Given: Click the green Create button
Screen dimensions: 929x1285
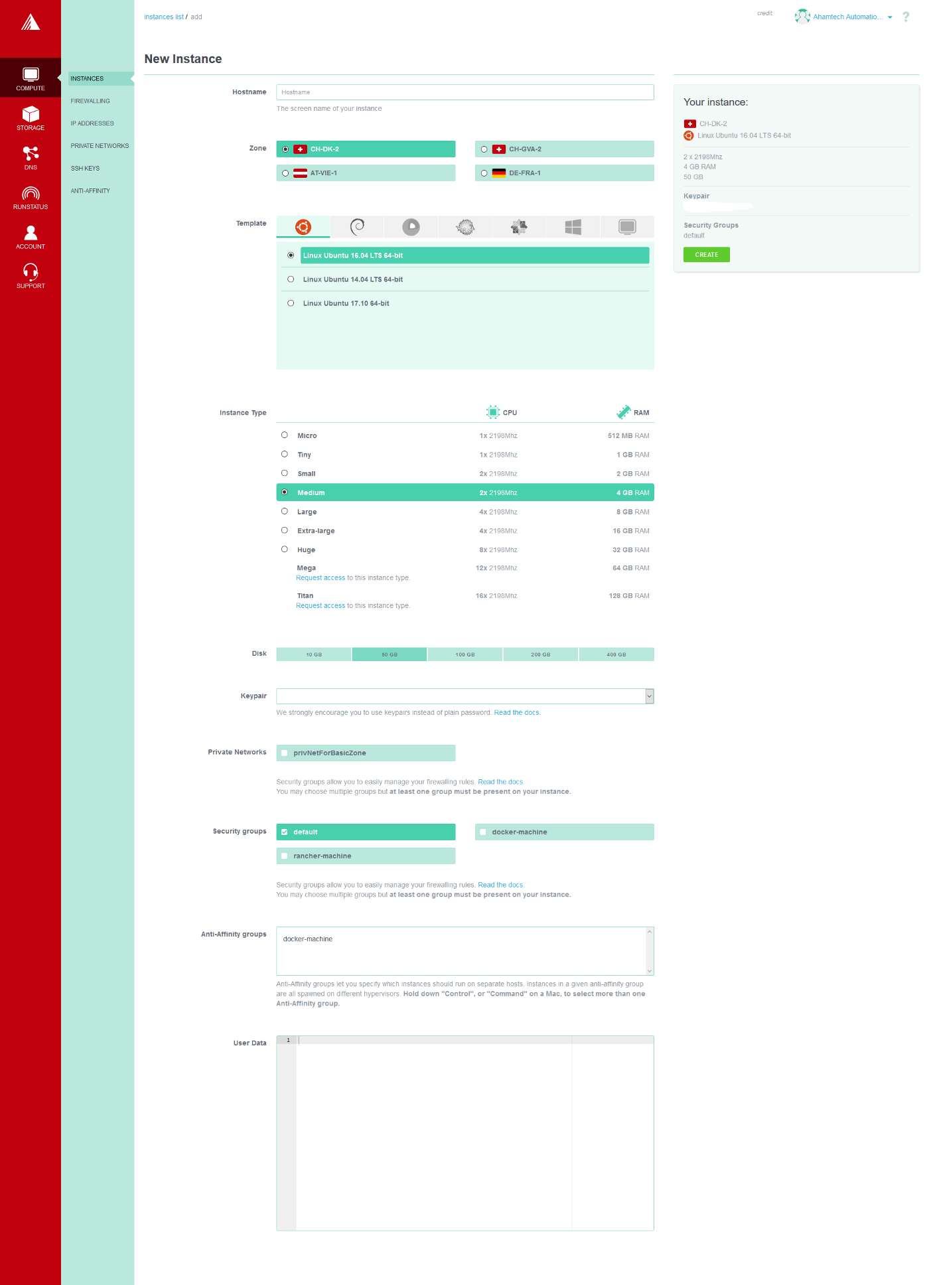Looking at the screenshot, I should (x=706, y=255).
